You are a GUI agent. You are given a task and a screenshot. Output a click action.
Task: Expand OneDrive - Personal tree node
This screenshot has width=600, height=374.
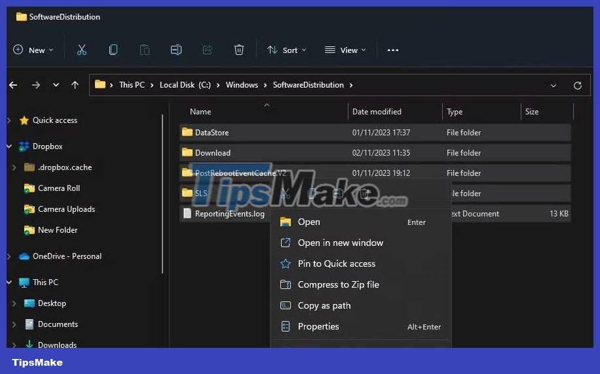point(9,256)
